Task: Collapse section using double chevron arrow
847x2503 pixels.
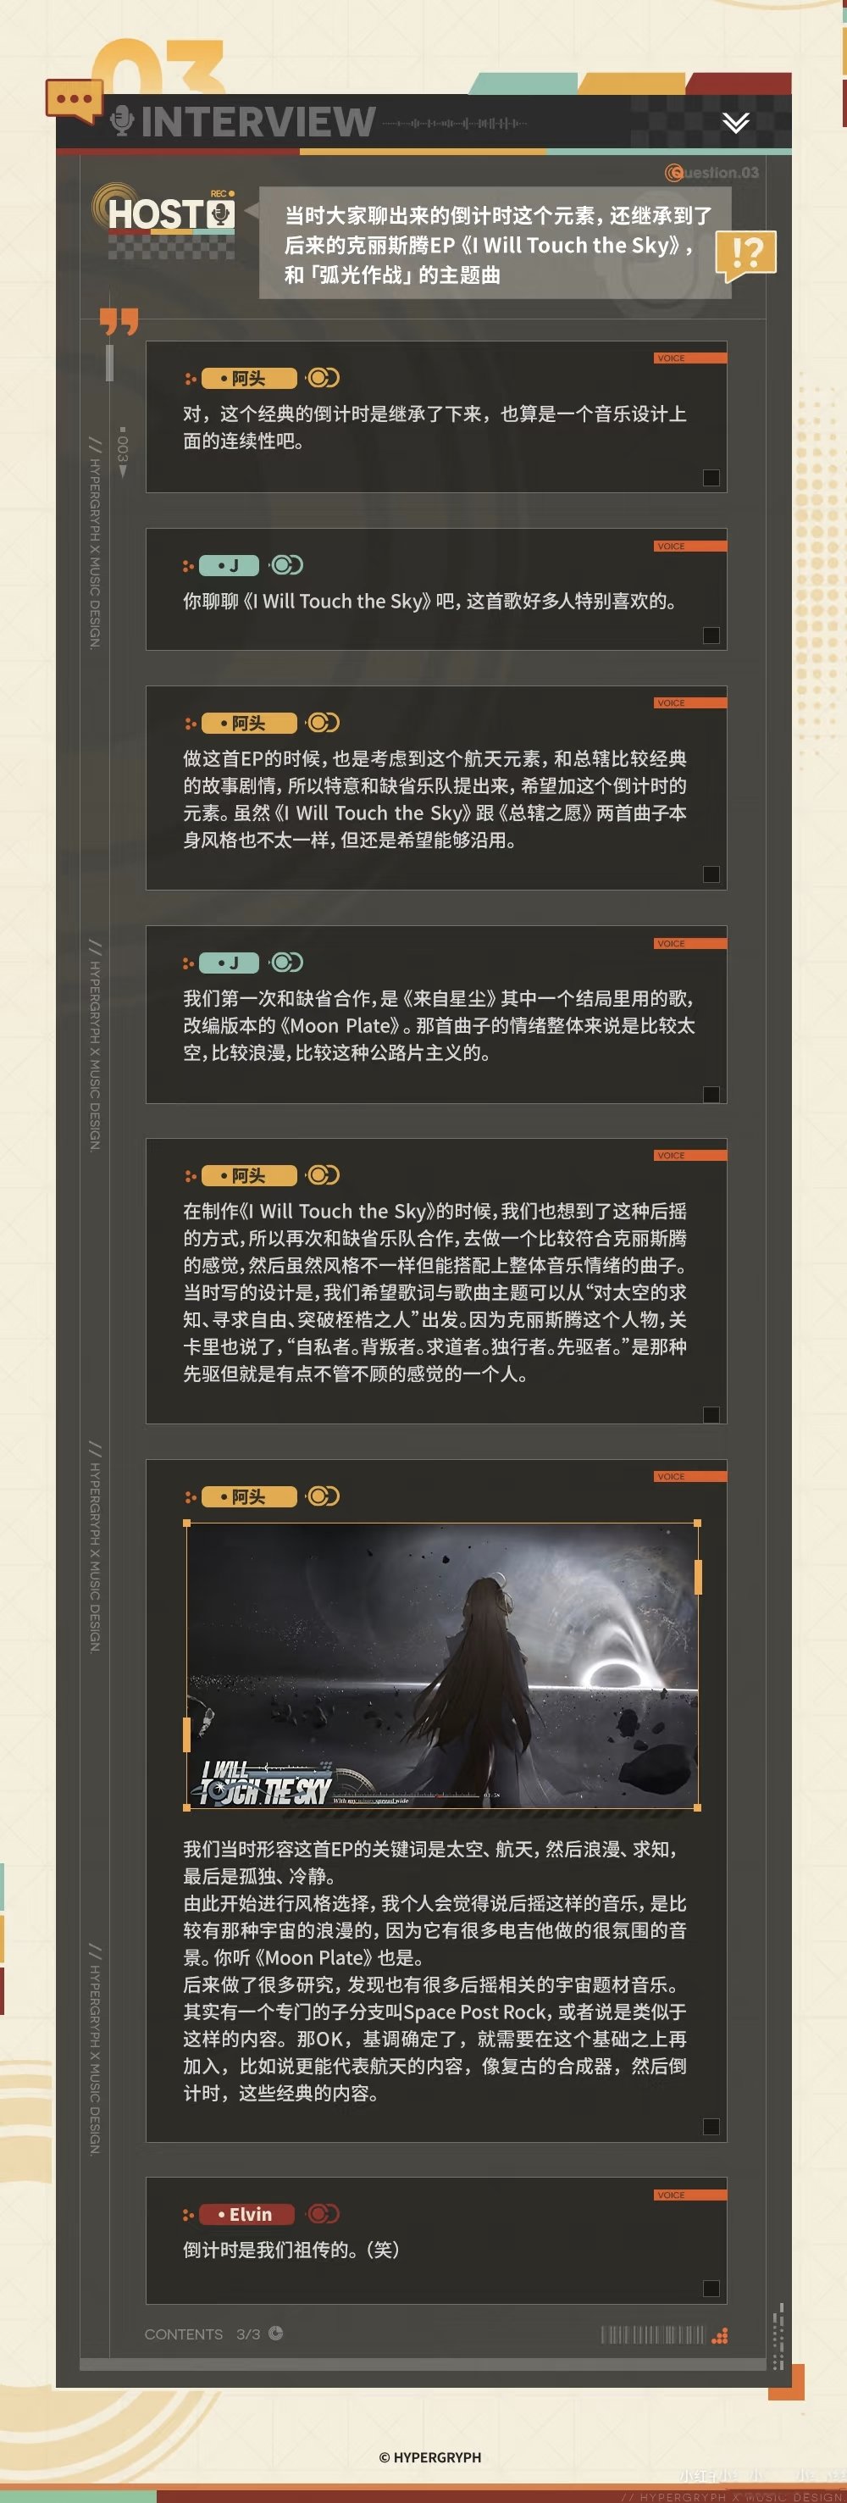Action: click(x=735, y=122)
